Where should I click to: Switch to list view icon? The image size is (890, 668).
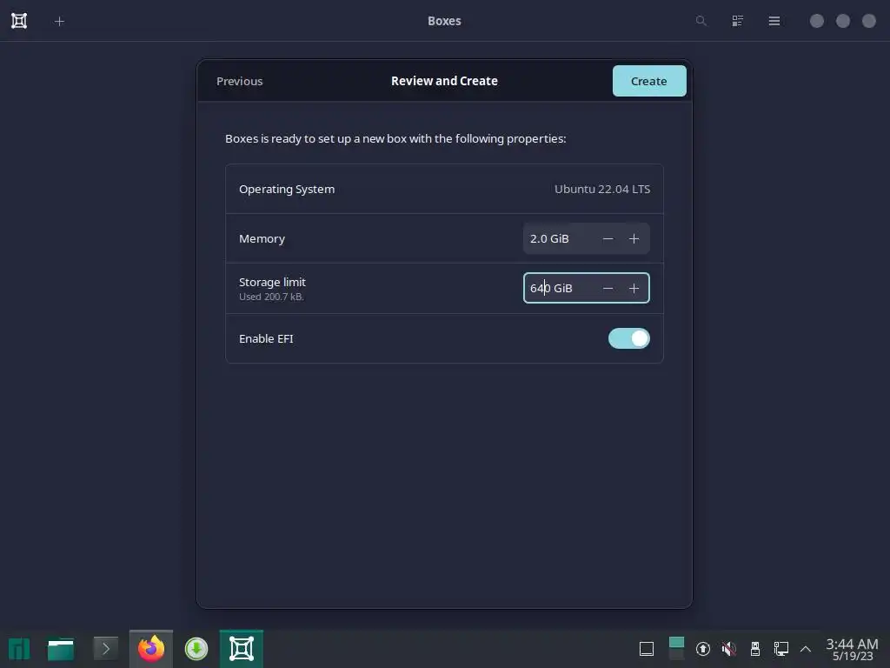point(737,21)
